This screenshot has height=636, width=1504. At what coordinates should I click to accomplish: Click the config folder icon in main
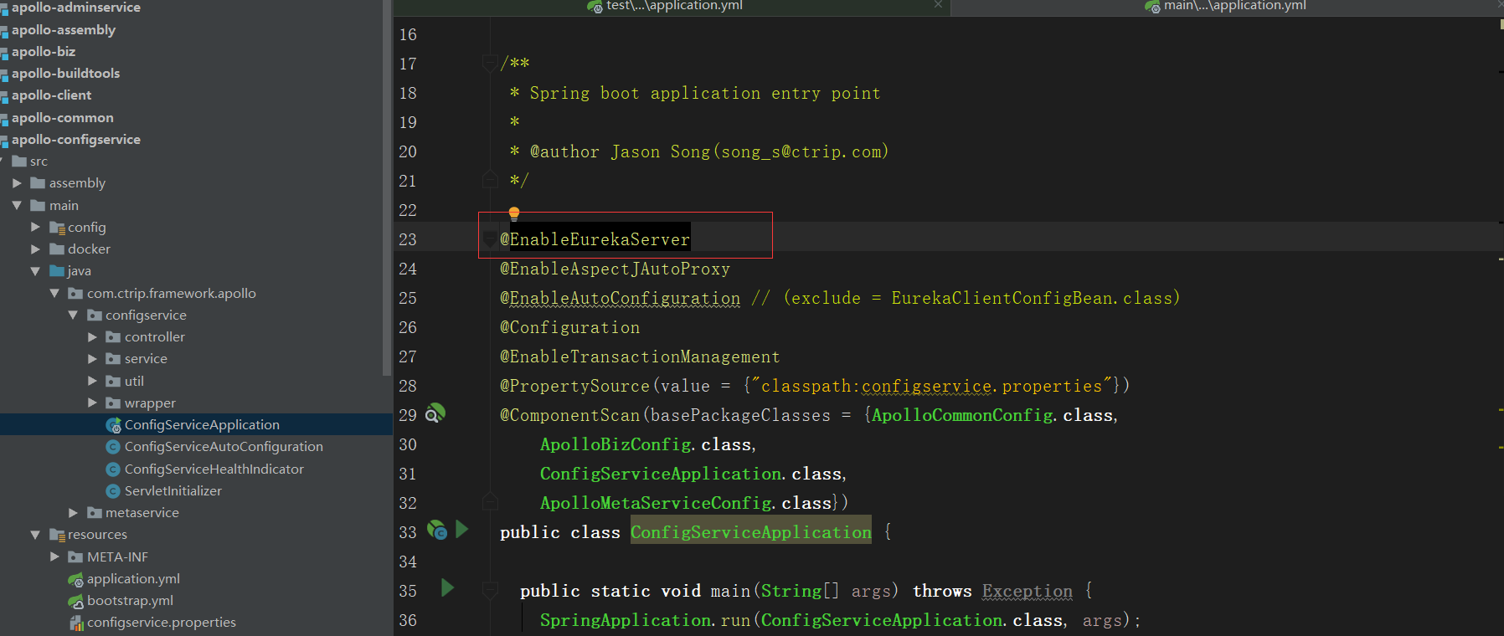point(57,228)
